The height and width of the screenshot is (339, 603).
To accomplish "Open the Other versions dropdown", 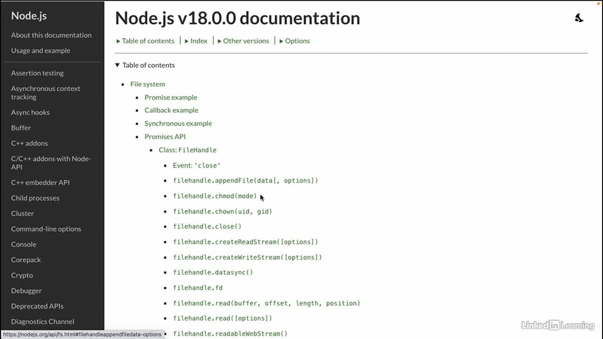I will click(x=243, y=41).
